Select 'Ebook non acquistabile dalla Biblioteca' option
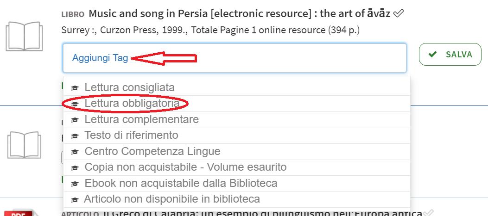This screenshot has width=488, height=216. [181, 183]
